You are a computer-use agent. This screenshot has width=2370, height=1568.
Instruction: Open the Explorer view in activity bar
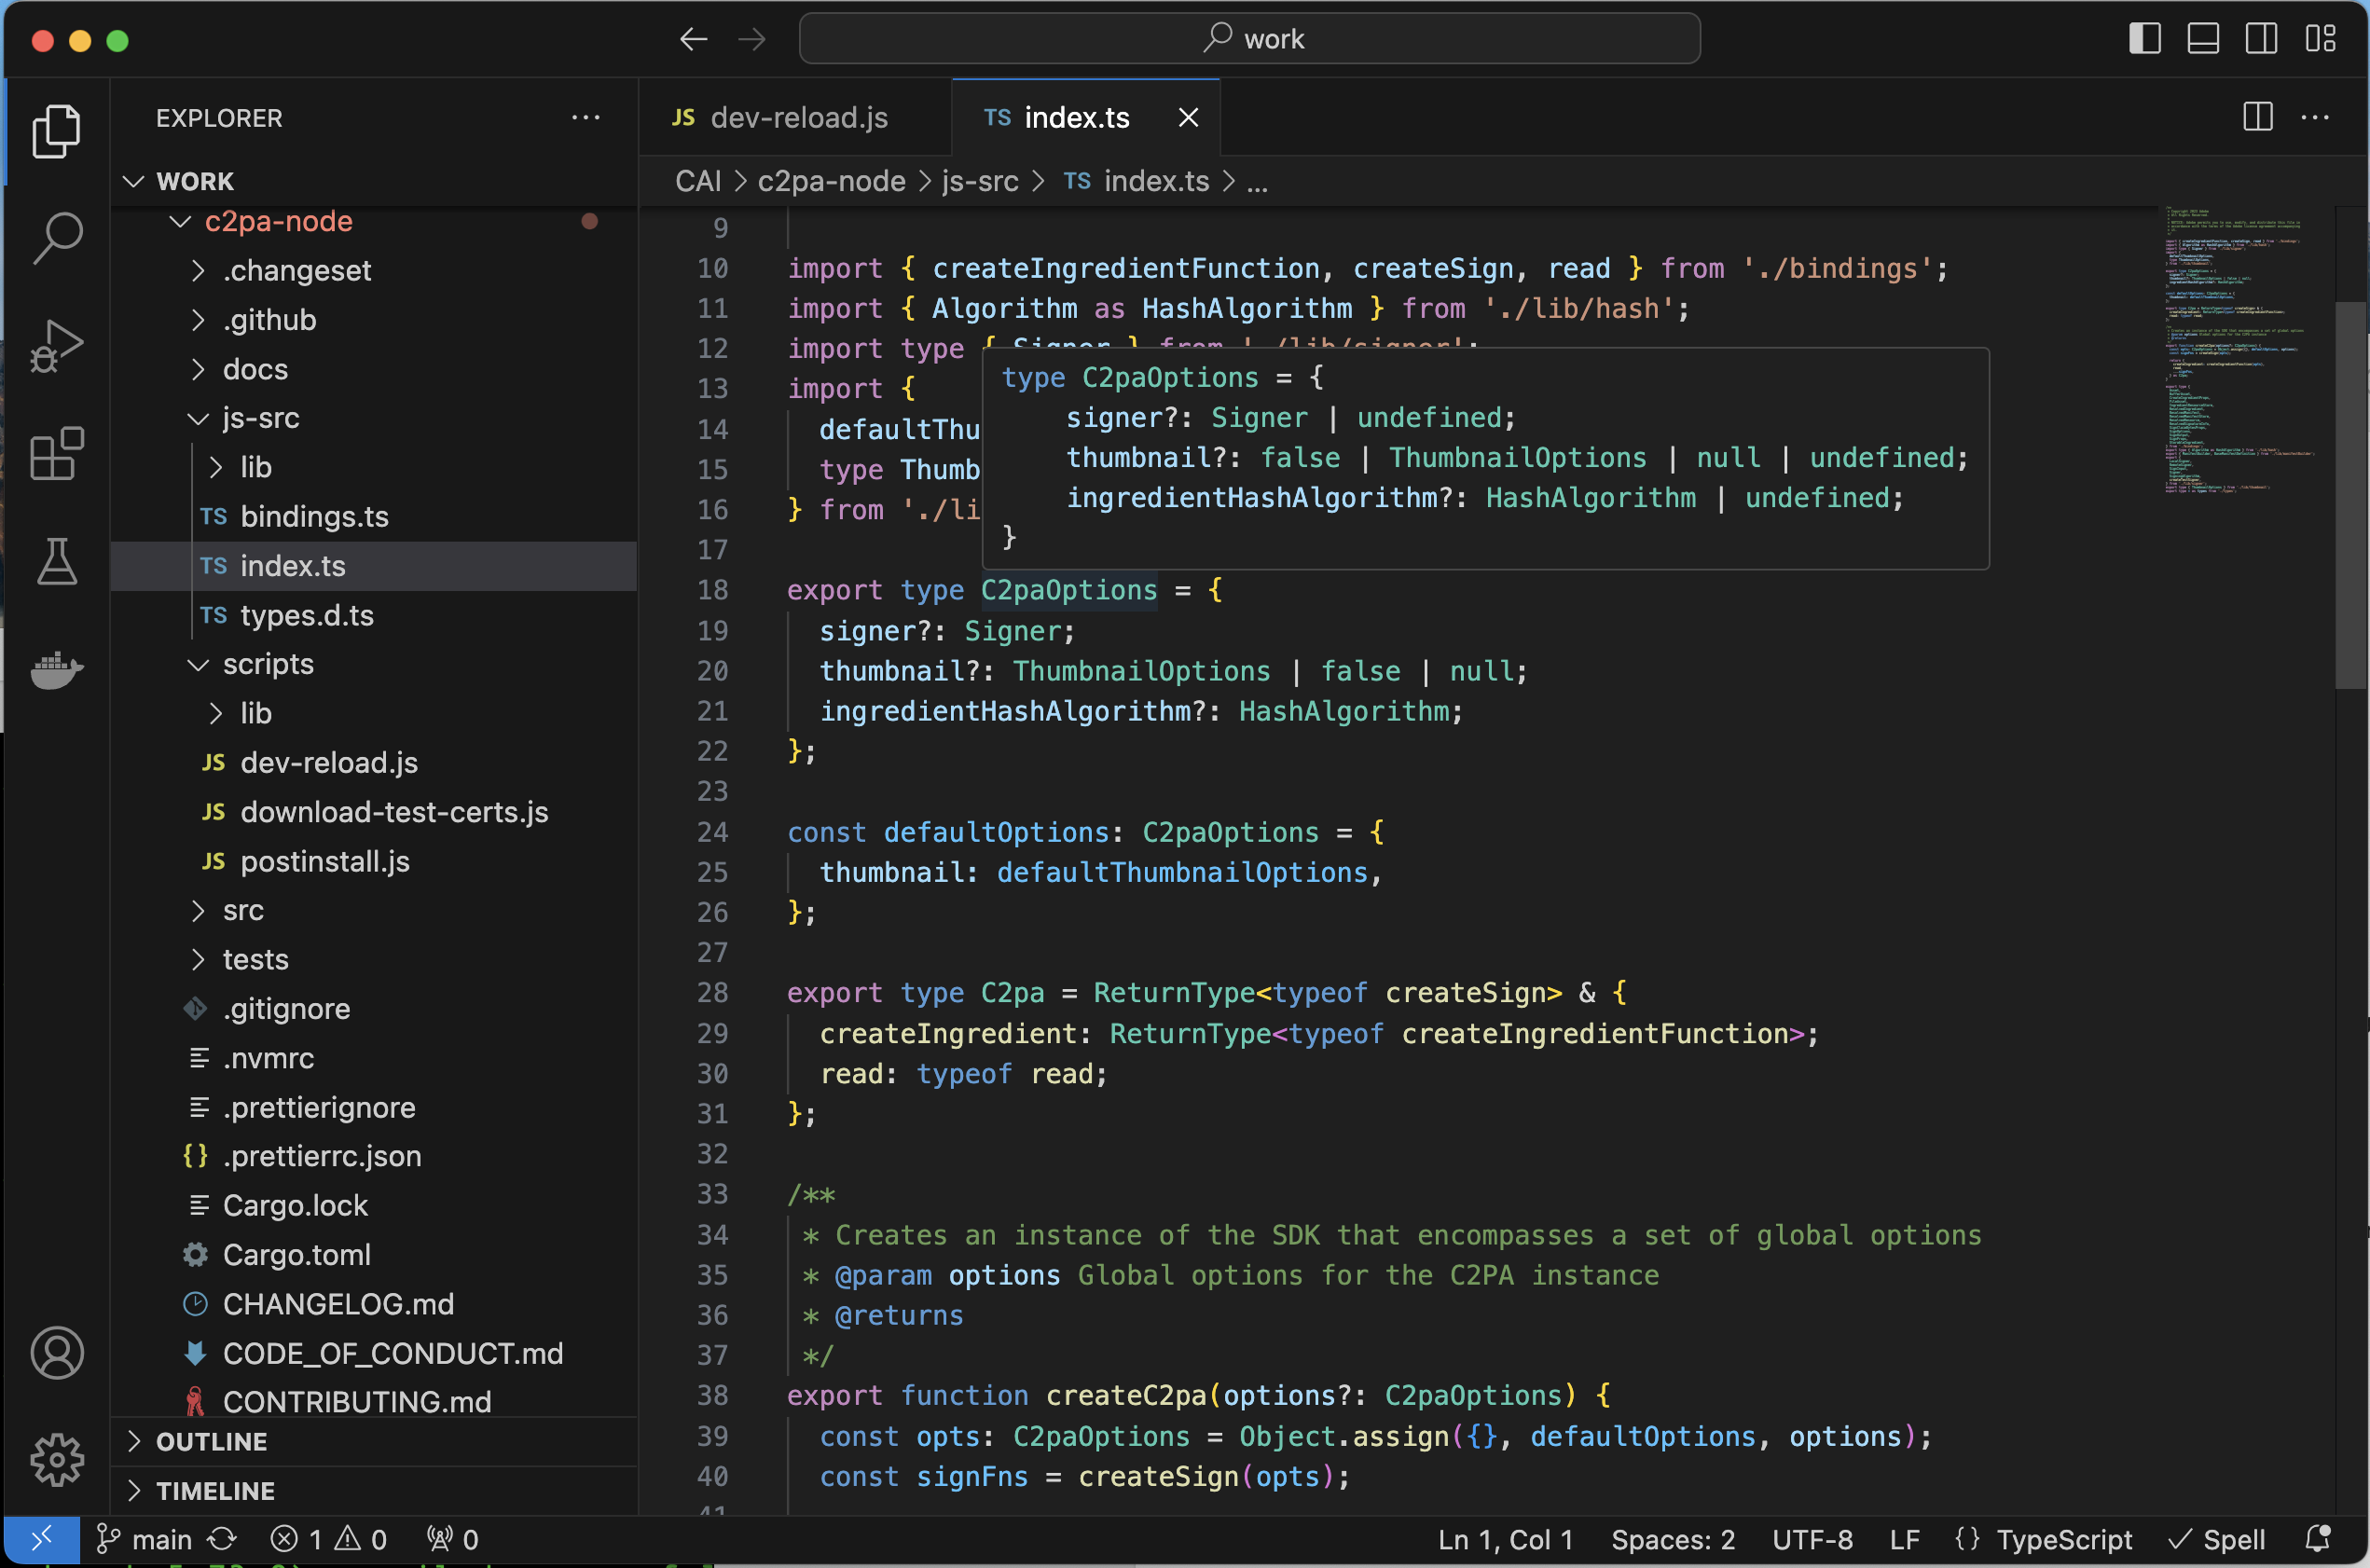56,131
